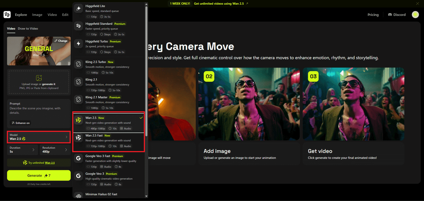
Task: Click the Higgsfield Lite model icon
Action: click(x=78, y=9)
